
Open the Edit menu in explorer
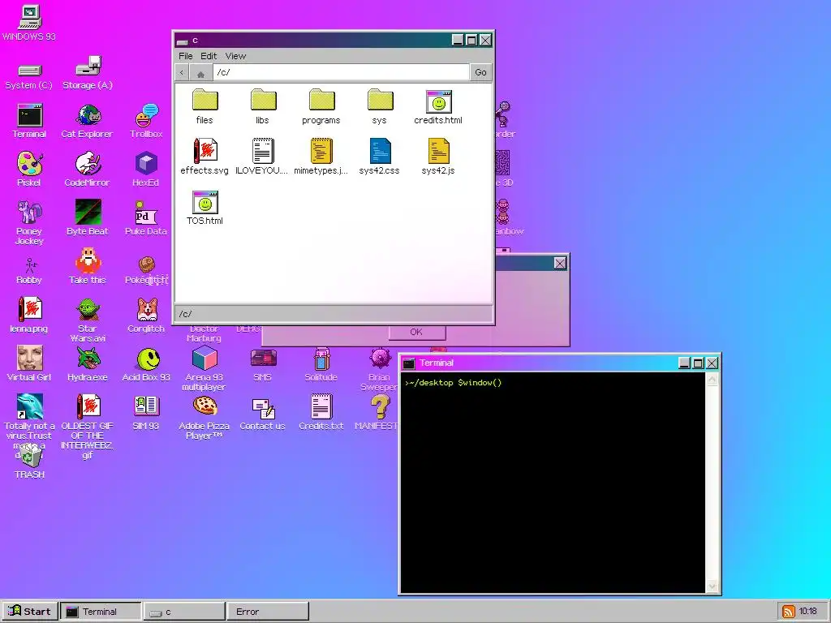209,56
